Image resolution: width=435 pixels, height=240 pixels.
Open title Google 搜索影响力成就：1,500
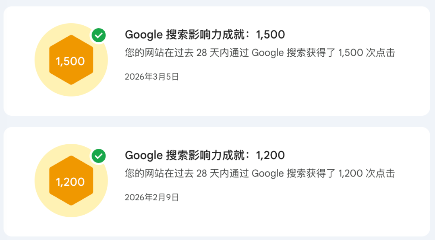(x=205, y=35)
